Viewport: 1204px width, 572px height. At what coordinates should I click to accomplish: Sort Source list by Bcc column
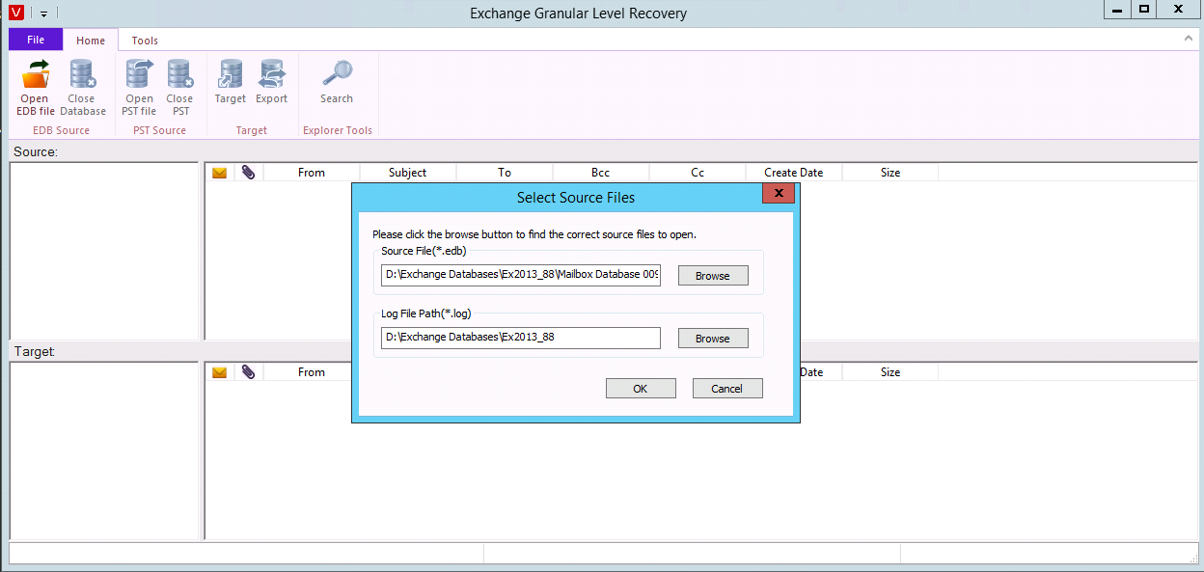click(601, 173)
